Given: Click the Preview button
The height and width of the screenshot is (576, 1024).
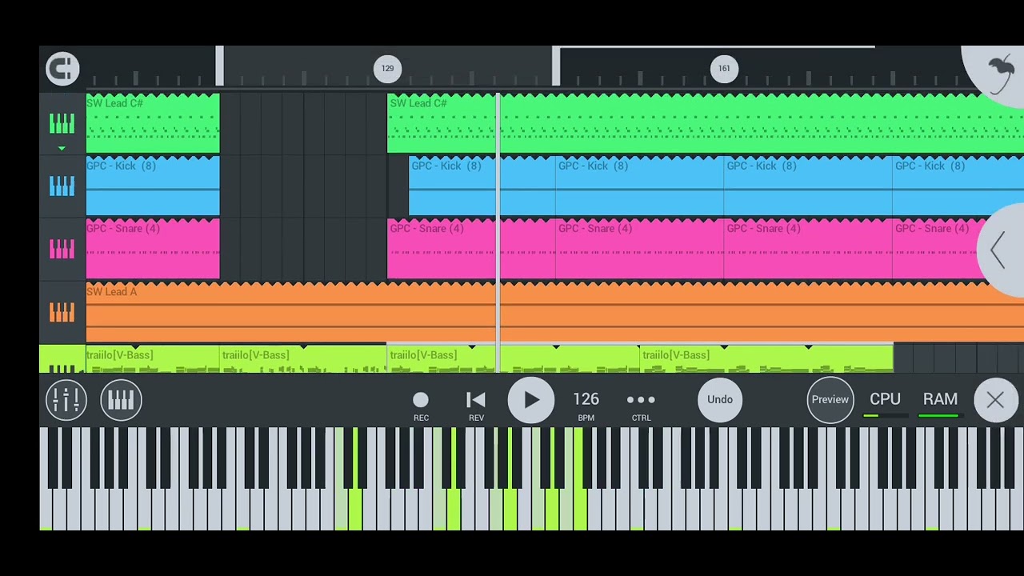Looking at the screenshot, I should point(830,399).
